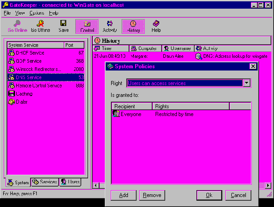Select the 21 Jun history entry time
Screen dimensions: 274x207
(x=110, y=56)
